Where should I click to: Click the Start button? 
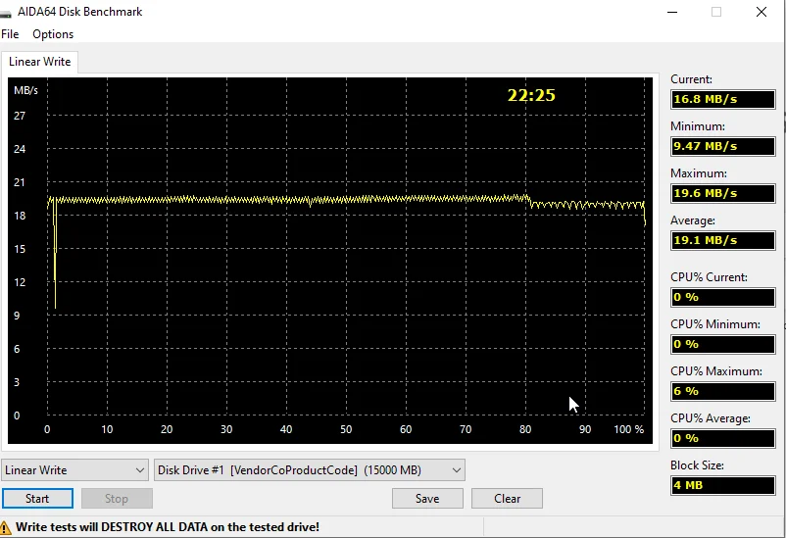point(37,499)
